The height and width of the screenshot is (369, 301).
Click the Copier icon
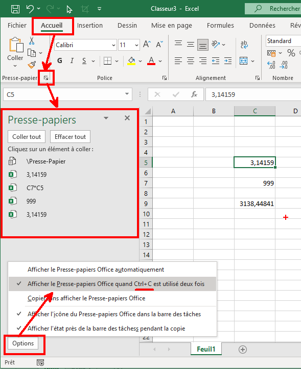pos(32,53)
